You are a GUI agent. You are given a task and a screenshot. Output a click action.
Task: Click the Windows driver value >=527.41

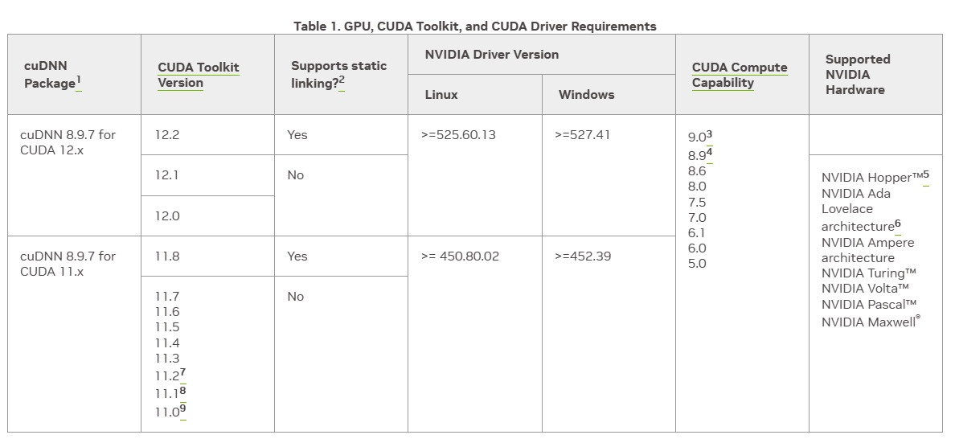point(582,134)
